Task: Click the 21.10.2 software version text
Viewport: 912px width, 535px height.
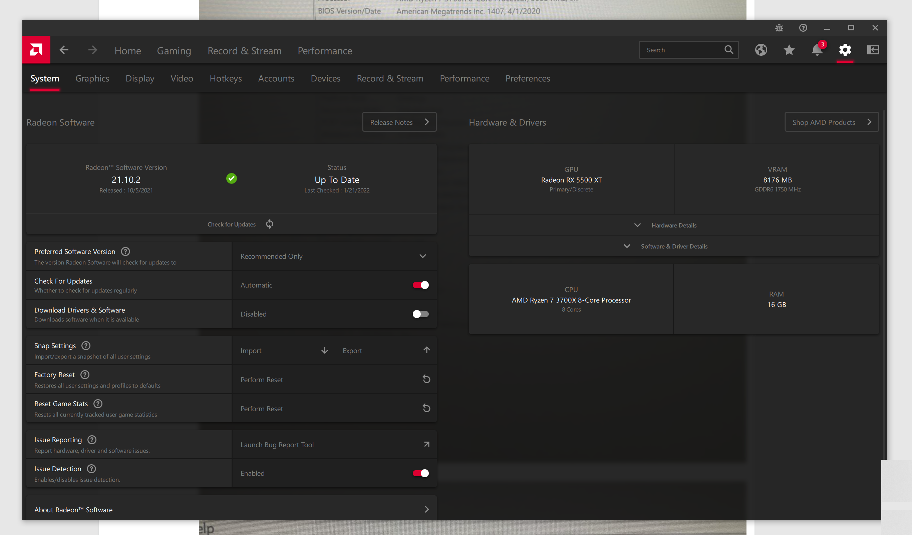Action: 126,180
